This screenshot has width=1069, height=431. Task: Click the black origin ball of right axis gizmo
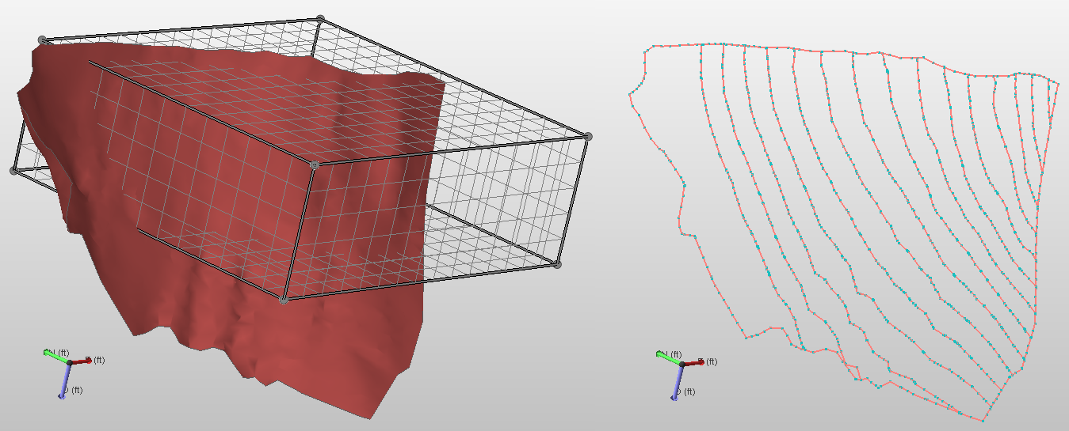683,364
